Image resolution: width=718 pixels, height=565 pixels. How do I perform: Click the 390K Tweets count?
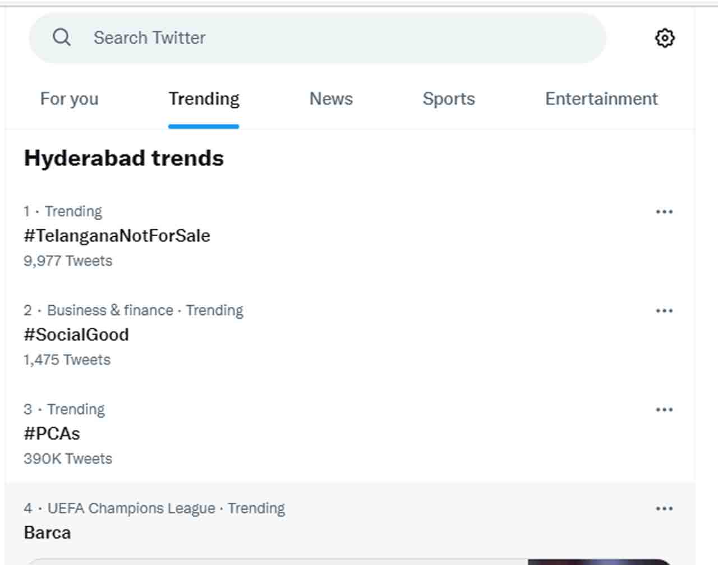(68, 459)
